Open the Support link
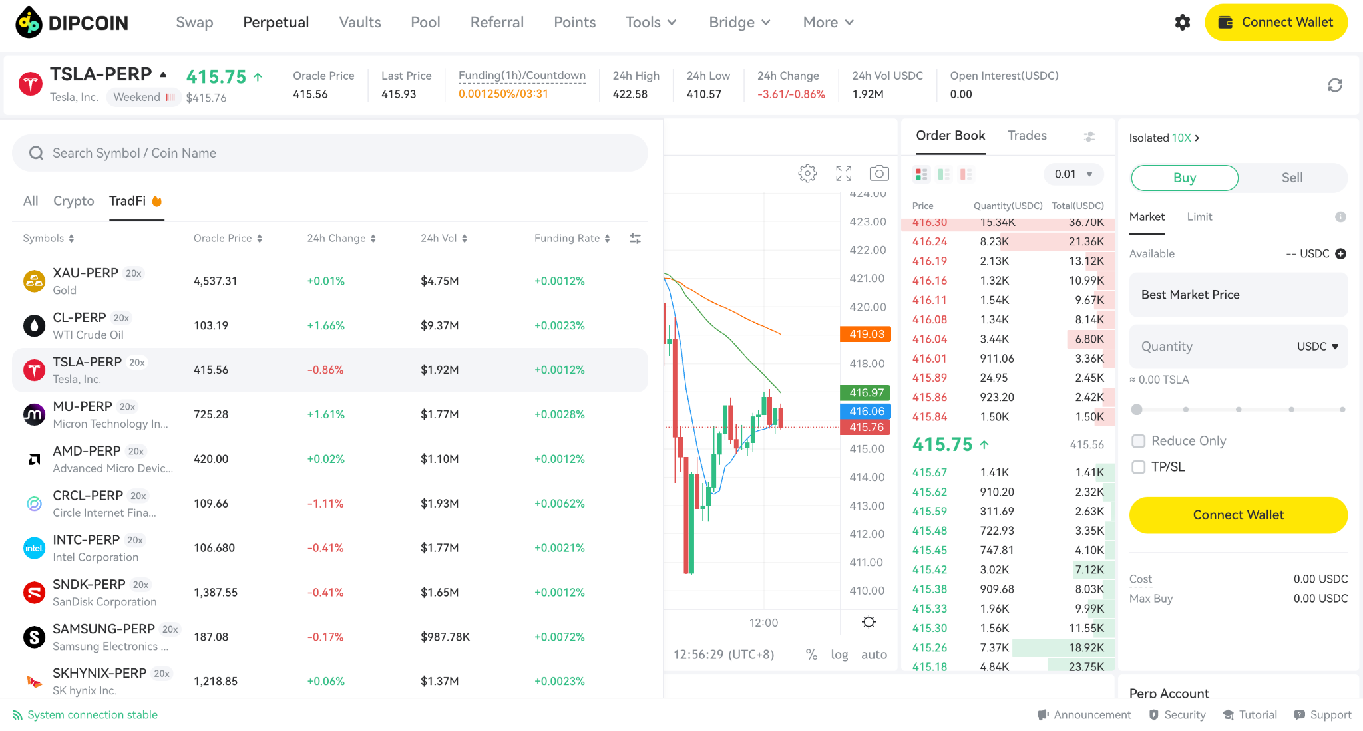Image resolution: width=1363 pixels, height=731 pixels. (x=1322, y=715)
